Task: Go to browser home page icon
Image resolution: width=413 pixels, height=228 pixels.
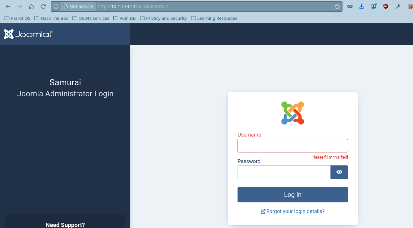Action: pyautogui.click(x=32, y=6)
